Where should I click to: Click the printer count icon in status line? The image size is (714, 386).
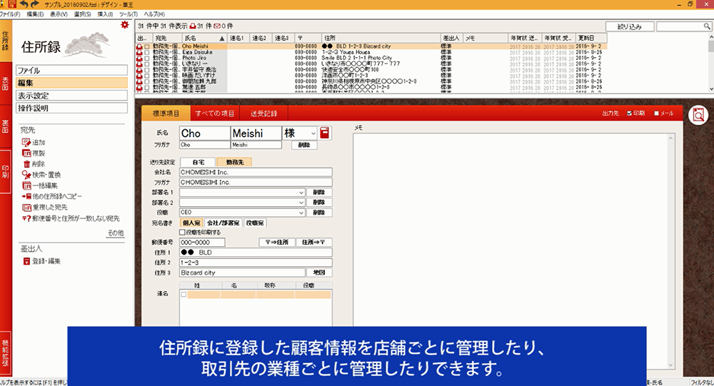[193, 26]
